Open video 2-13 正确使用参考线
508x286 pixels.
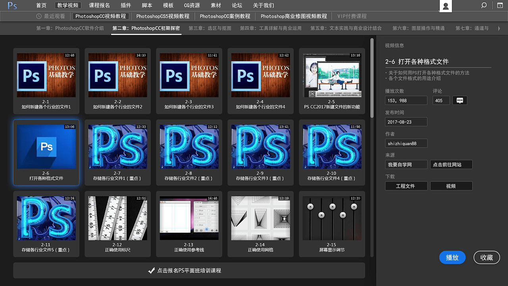189,224
